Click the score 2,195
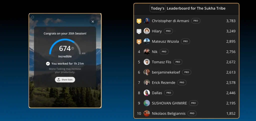 pyautogui.click(x=231, y=103)
